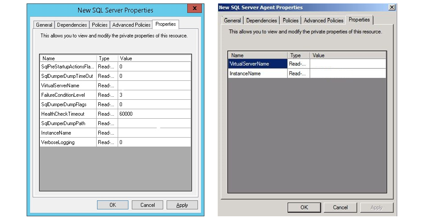Viewport: 429px width, 221px height.
Task: Select FailureConditionLevel property row
Action: point(115,95)
